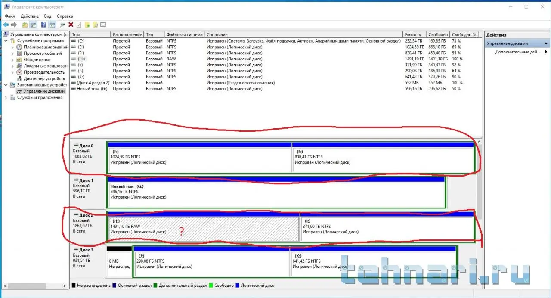Open the Файл menu
The image size is (551, 298).
coord(10,16)
